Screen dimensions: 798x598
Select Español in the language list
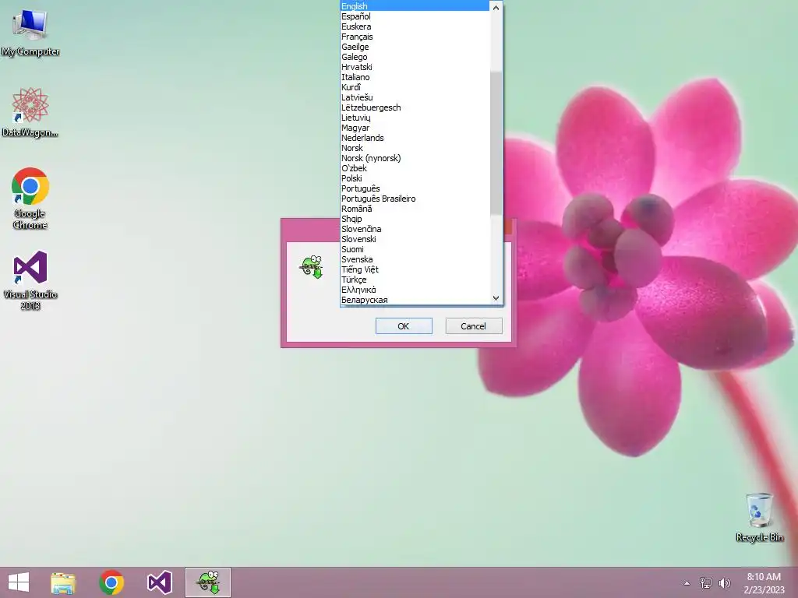click(415, 16)
